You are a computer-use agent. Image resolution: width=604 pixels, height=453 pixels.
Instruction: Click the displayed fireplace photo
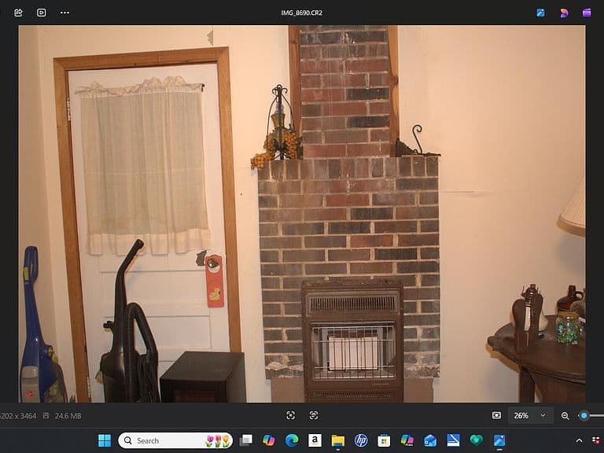click(302, 214)
